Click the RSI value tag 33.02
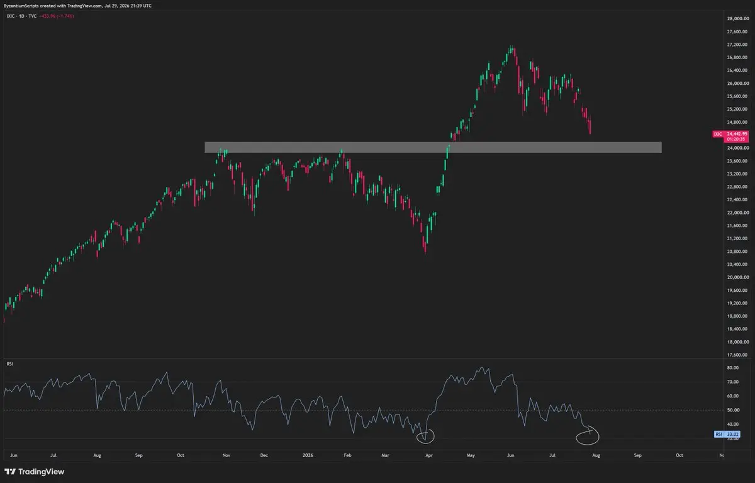Viewport: 755px width, 483px height. [733, 434]
